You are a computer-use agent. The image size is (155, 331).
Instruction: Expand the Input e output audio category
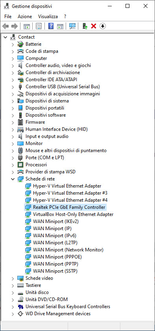(x=13, y=137)
